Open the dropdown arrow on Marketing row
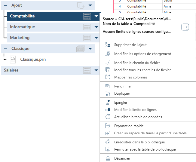The image size is (196, 162). coord(96,38)
